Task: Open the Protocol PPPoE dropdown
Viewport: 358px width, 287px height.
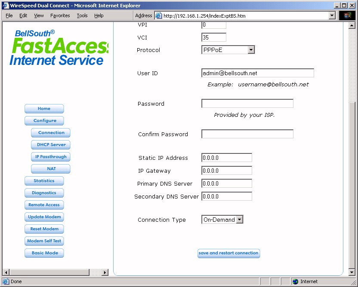Action: click(x=228, y=50)
